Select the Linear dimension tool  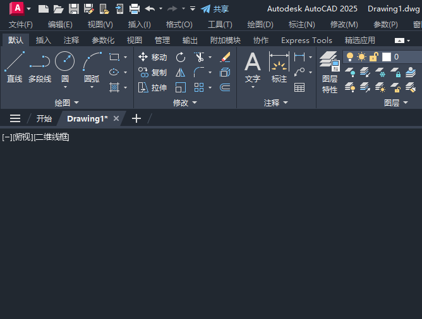(x=299, y=57)
